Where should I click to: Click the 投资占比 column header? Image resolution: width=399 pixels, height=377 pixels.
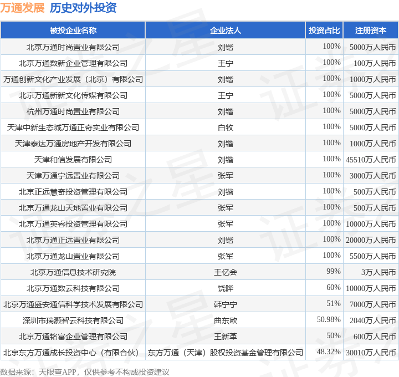pos(324,30)
